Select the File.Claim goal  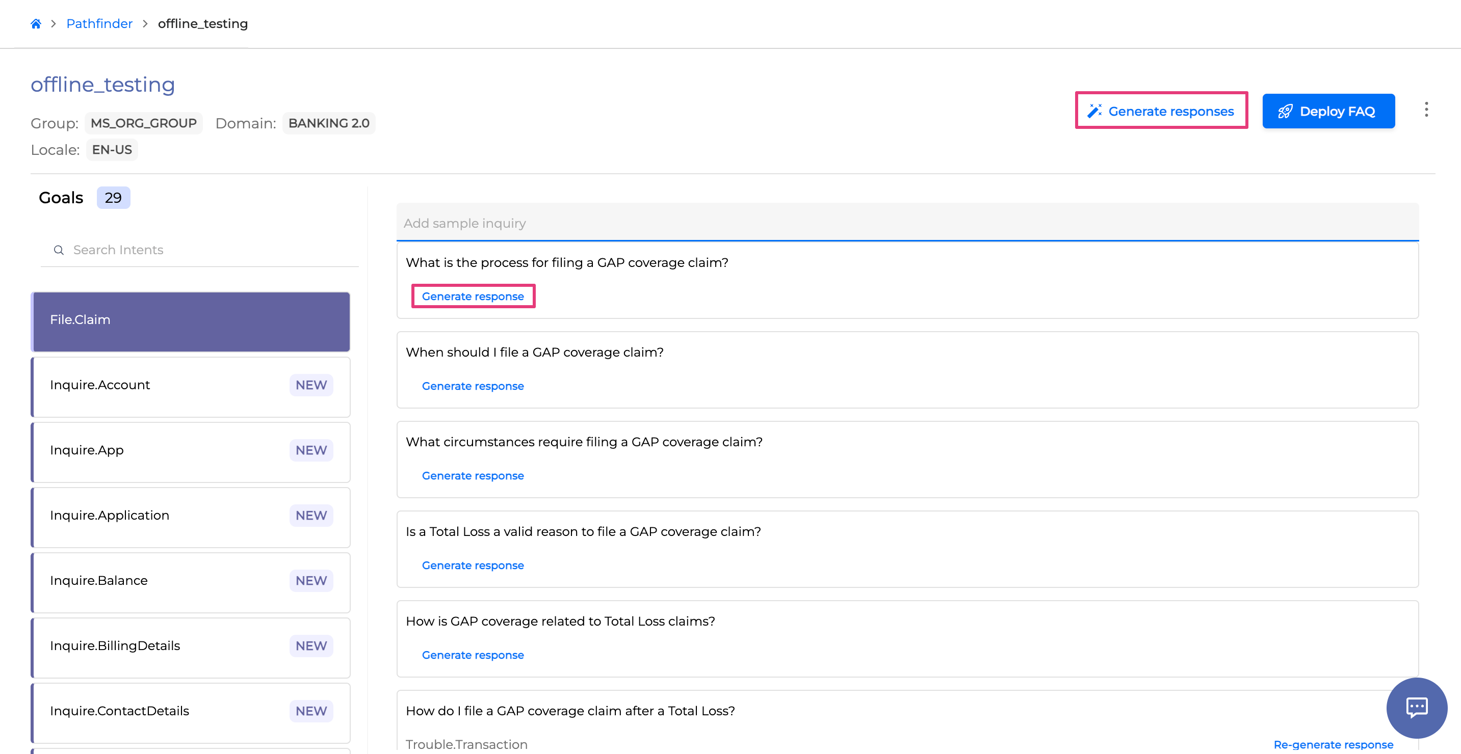coord(190,320)
